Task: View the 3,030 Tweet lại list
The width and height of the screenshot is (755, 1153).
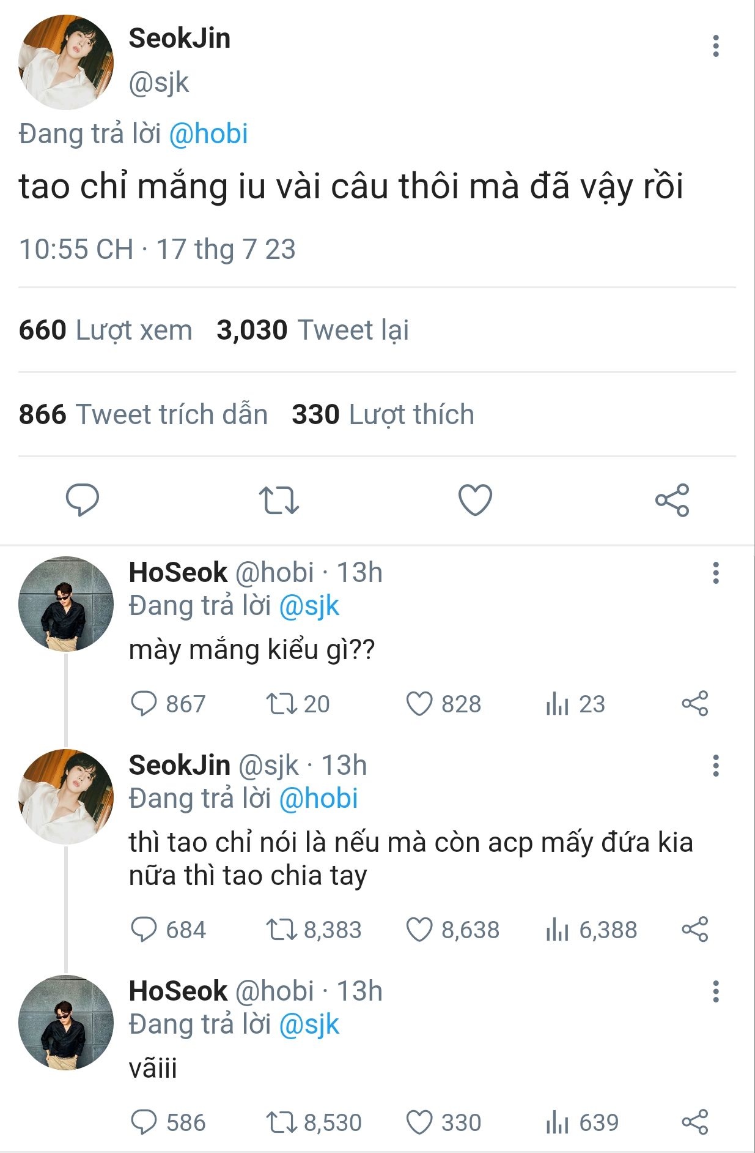Action: click(x=312, y=330)
